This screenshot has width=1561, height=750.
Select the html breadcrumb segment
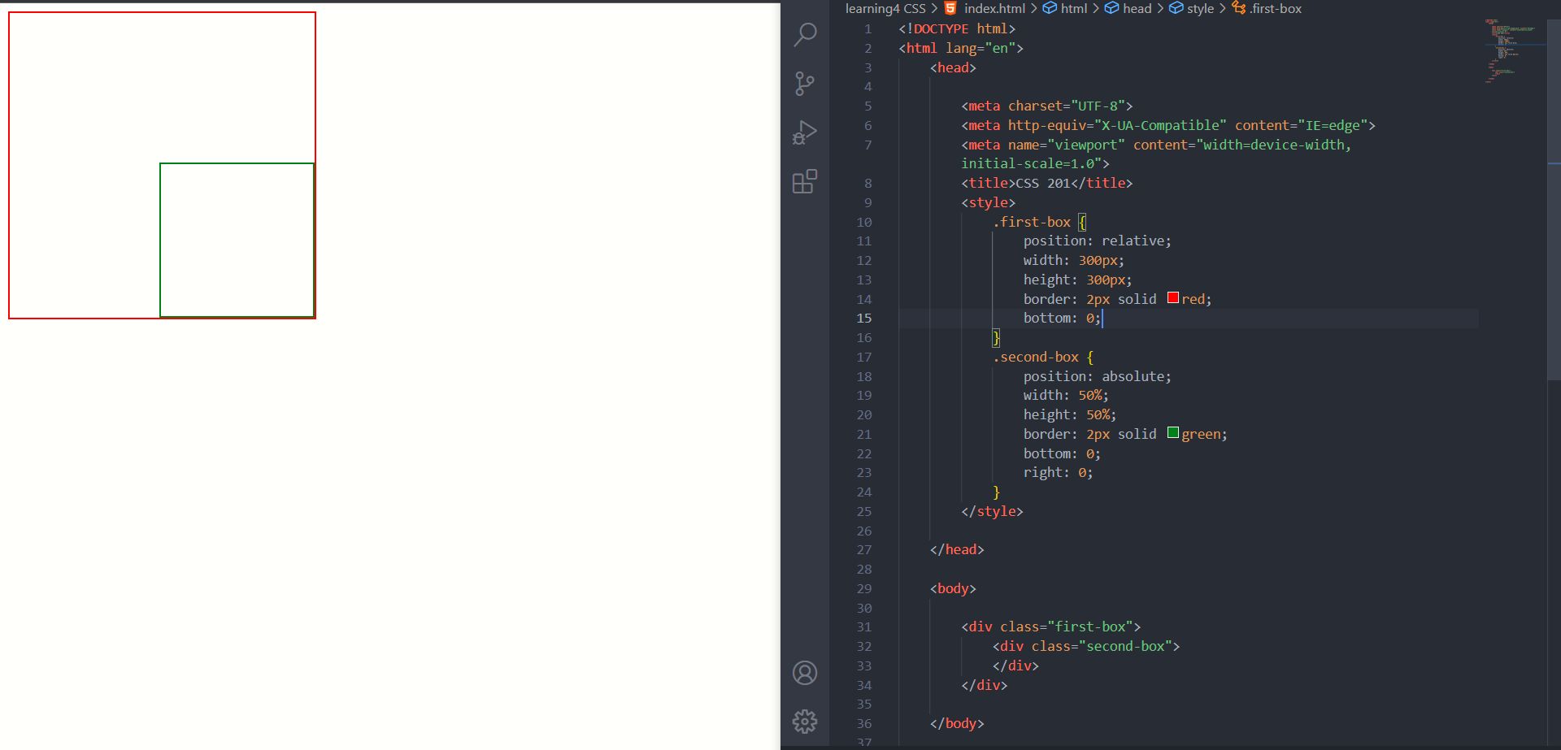point(1065,8)
